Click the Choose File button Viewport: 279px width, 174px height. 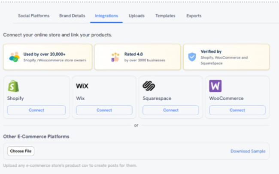pyautogui.click(x=21, y=151)
